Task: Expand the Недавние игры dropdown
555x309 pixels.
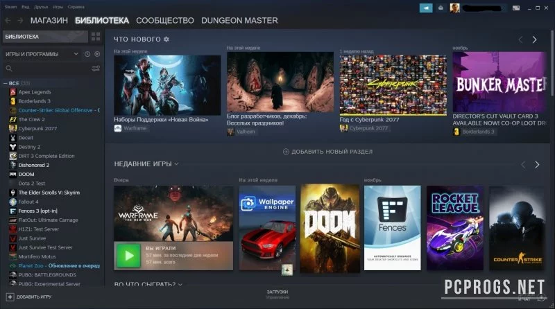Action: (x=176, y=164)
